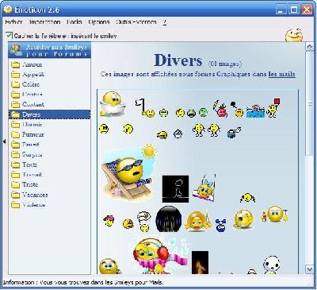Screen dimensions: 317x290
Task: Click the swimming pool smiley
Action: [x=255, y=111]
